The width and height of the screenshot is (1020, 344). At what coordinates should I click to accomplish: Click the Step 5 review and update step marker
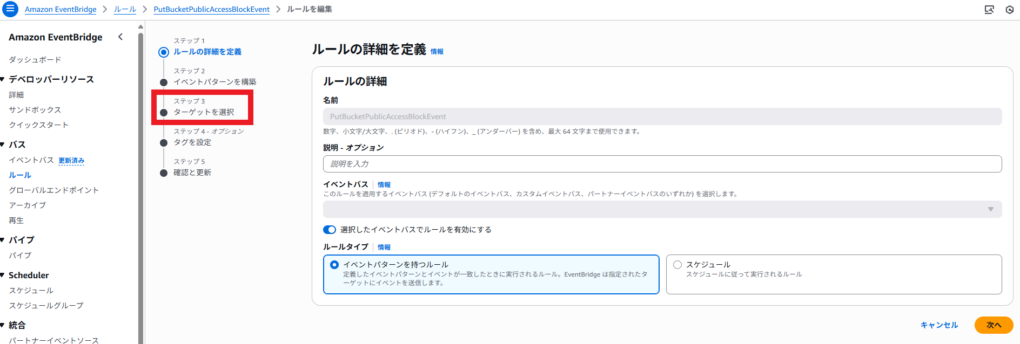point(164,173)
